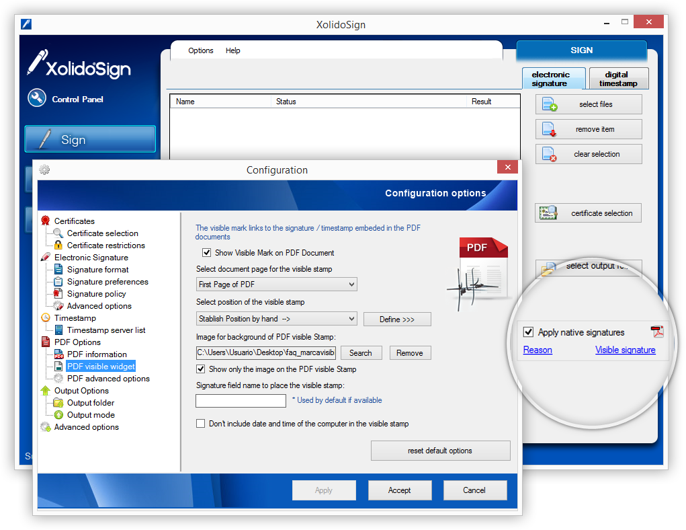The image size is (686, 530).
Task: Click the Define >>> button
Action: click(397, 319)
